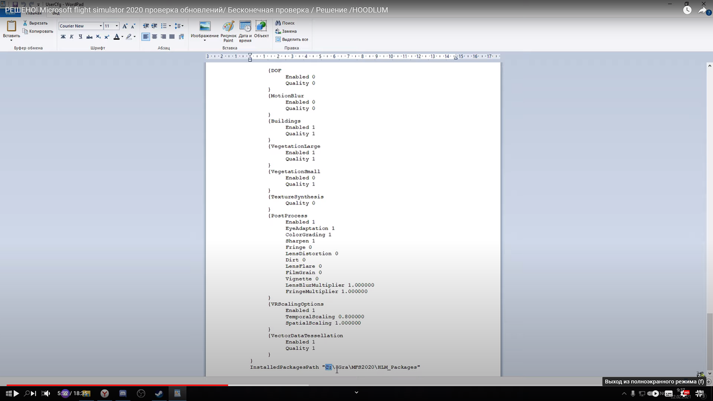Select right text alignment
The image size is (713, 401).
[x=163, y=36]
